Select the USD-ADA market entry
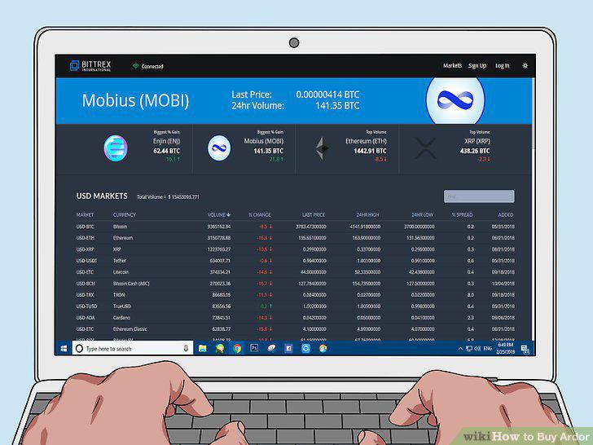 (86, 318)
